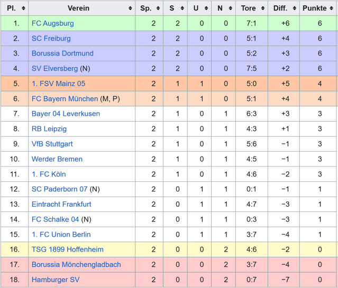Open the FC Augsburg link

pos(53,23)
